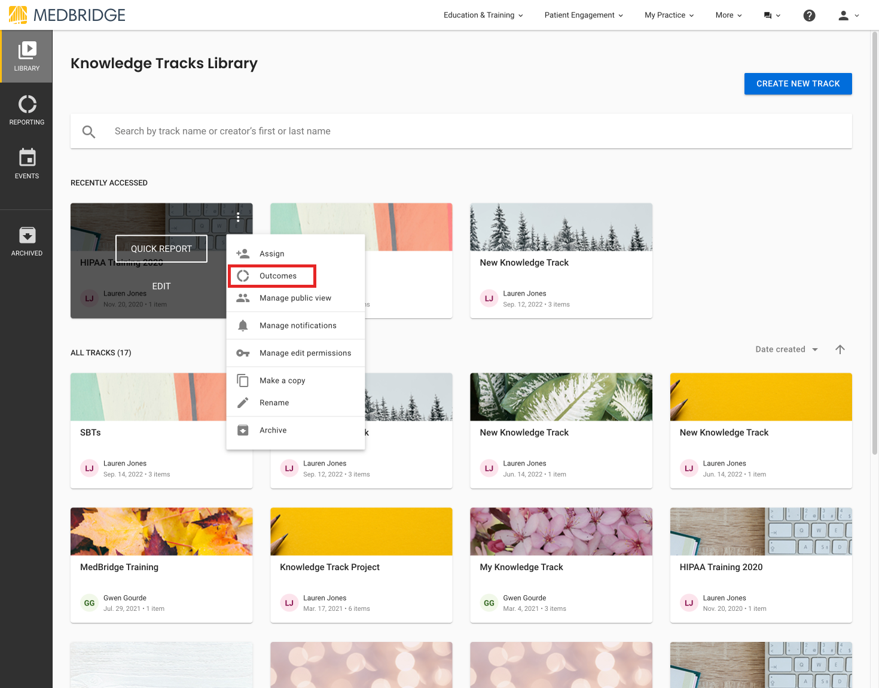Select Manage notifications menu entry

297,325
